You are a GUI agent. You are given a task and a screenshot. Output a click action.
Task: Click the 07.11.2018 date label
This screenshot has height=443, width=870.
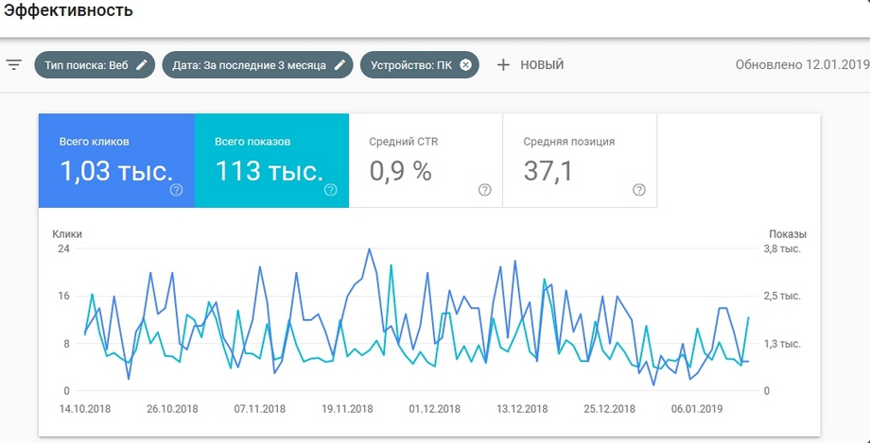[x=260, y=409]
